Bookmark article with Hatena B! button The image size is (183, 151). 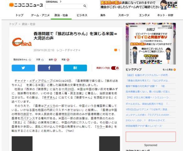[x=75, y=68]
